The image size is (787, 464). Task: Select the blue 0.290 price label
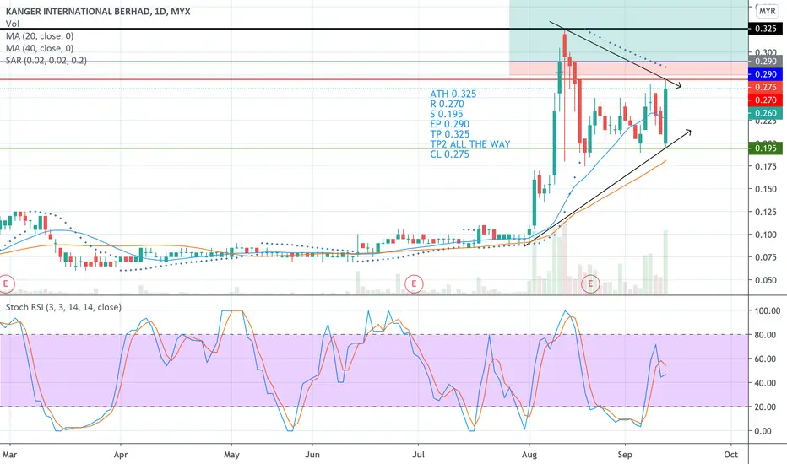point(765,74)
